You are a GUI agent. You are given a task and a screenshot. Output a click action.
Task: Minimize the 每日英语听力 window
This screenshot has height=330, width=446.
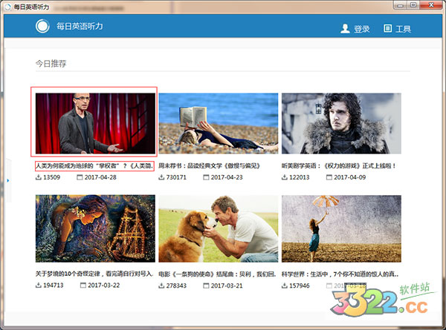tap(400, 5)
